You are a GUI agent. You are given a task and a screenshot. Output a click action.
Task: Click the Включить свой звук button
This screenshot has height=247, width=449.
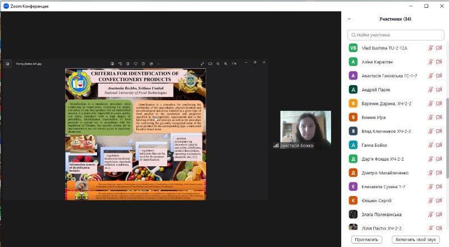(416, 239)
